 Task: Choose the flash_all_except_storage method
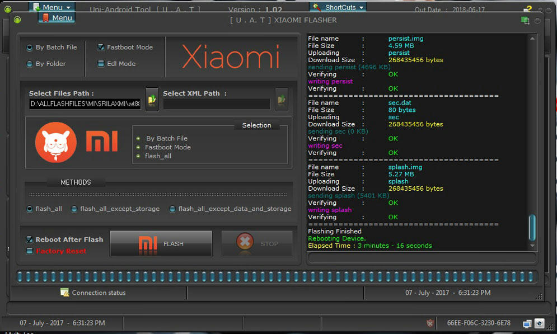pos(115,209)
